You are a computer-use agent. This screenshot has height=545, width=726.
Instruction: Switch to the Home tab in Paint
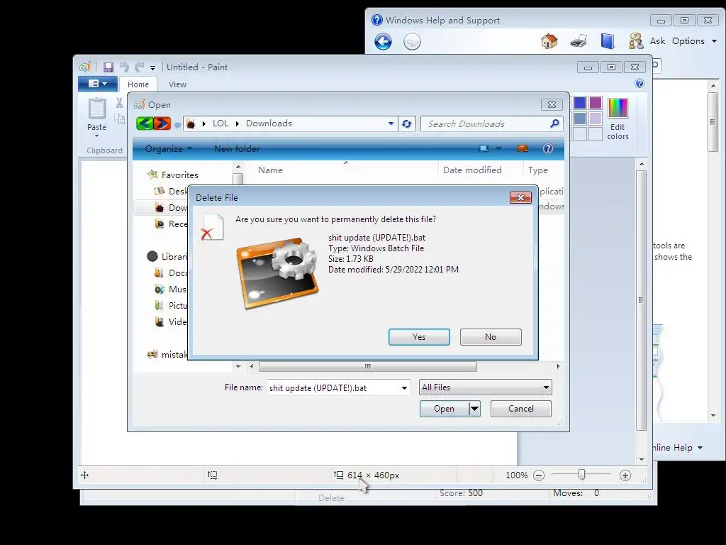click(138, 84)
